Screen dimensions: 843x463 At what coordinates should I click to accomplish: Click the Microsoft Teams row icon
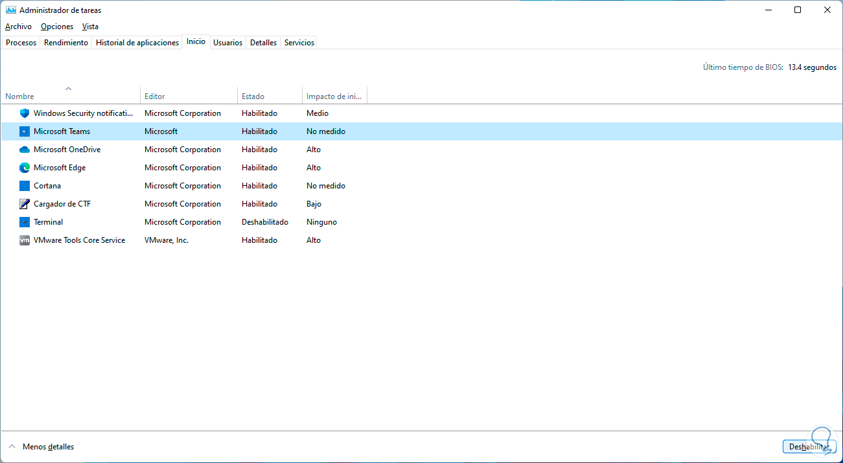pos(25,131)
